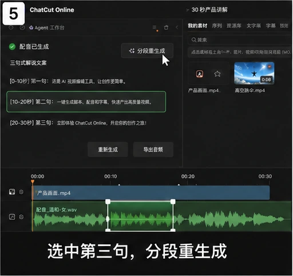Select the 配音_温和-女.wav audio clip label
This screenshot has height=276, width=293.
tap(57, 210)
